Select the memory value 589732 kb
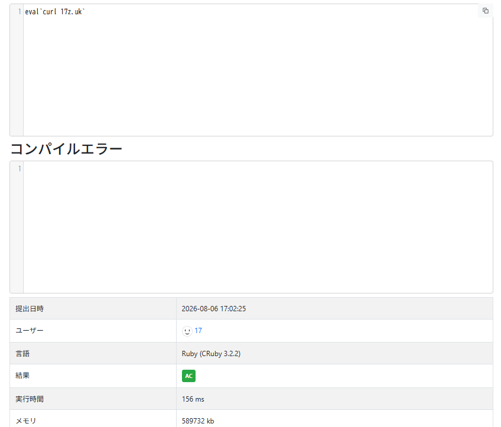 coord(198,421)
